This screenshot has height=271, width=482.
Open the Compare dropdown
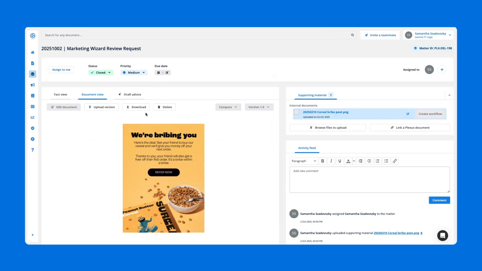[x=228, y=107]
